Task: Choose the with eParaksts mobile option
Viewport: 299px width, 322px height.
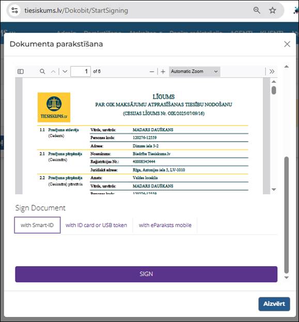Action: (x=165, y=225)
